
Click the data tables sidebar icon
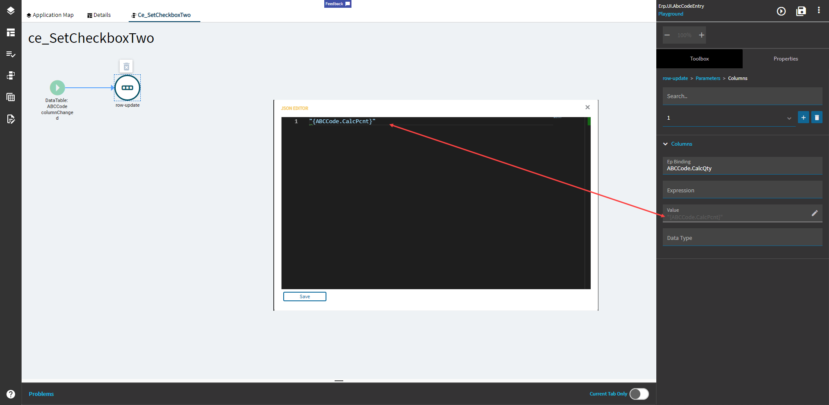tap(11, 97)
